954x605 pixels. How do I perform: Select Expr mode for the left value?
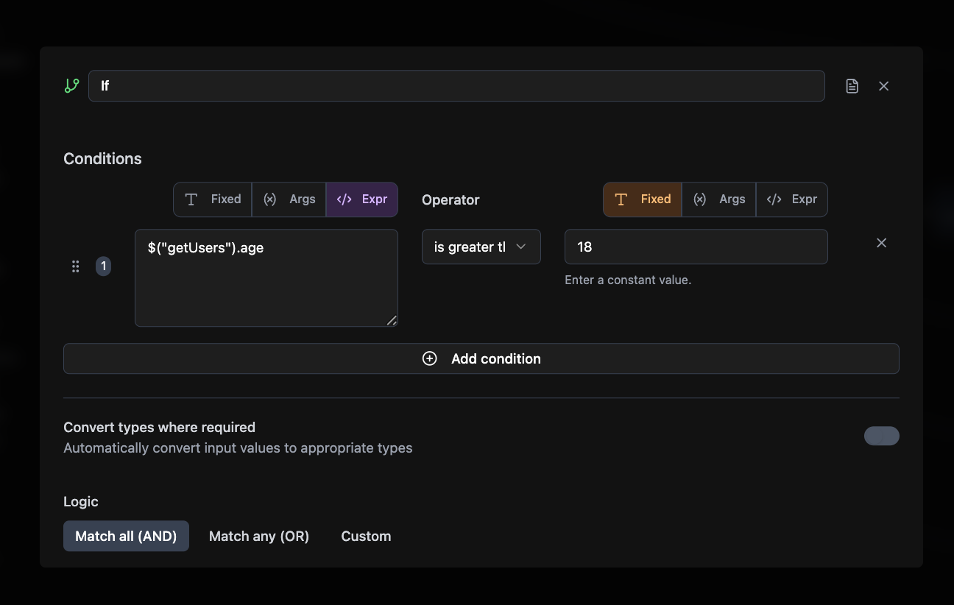tap(362, 199)
